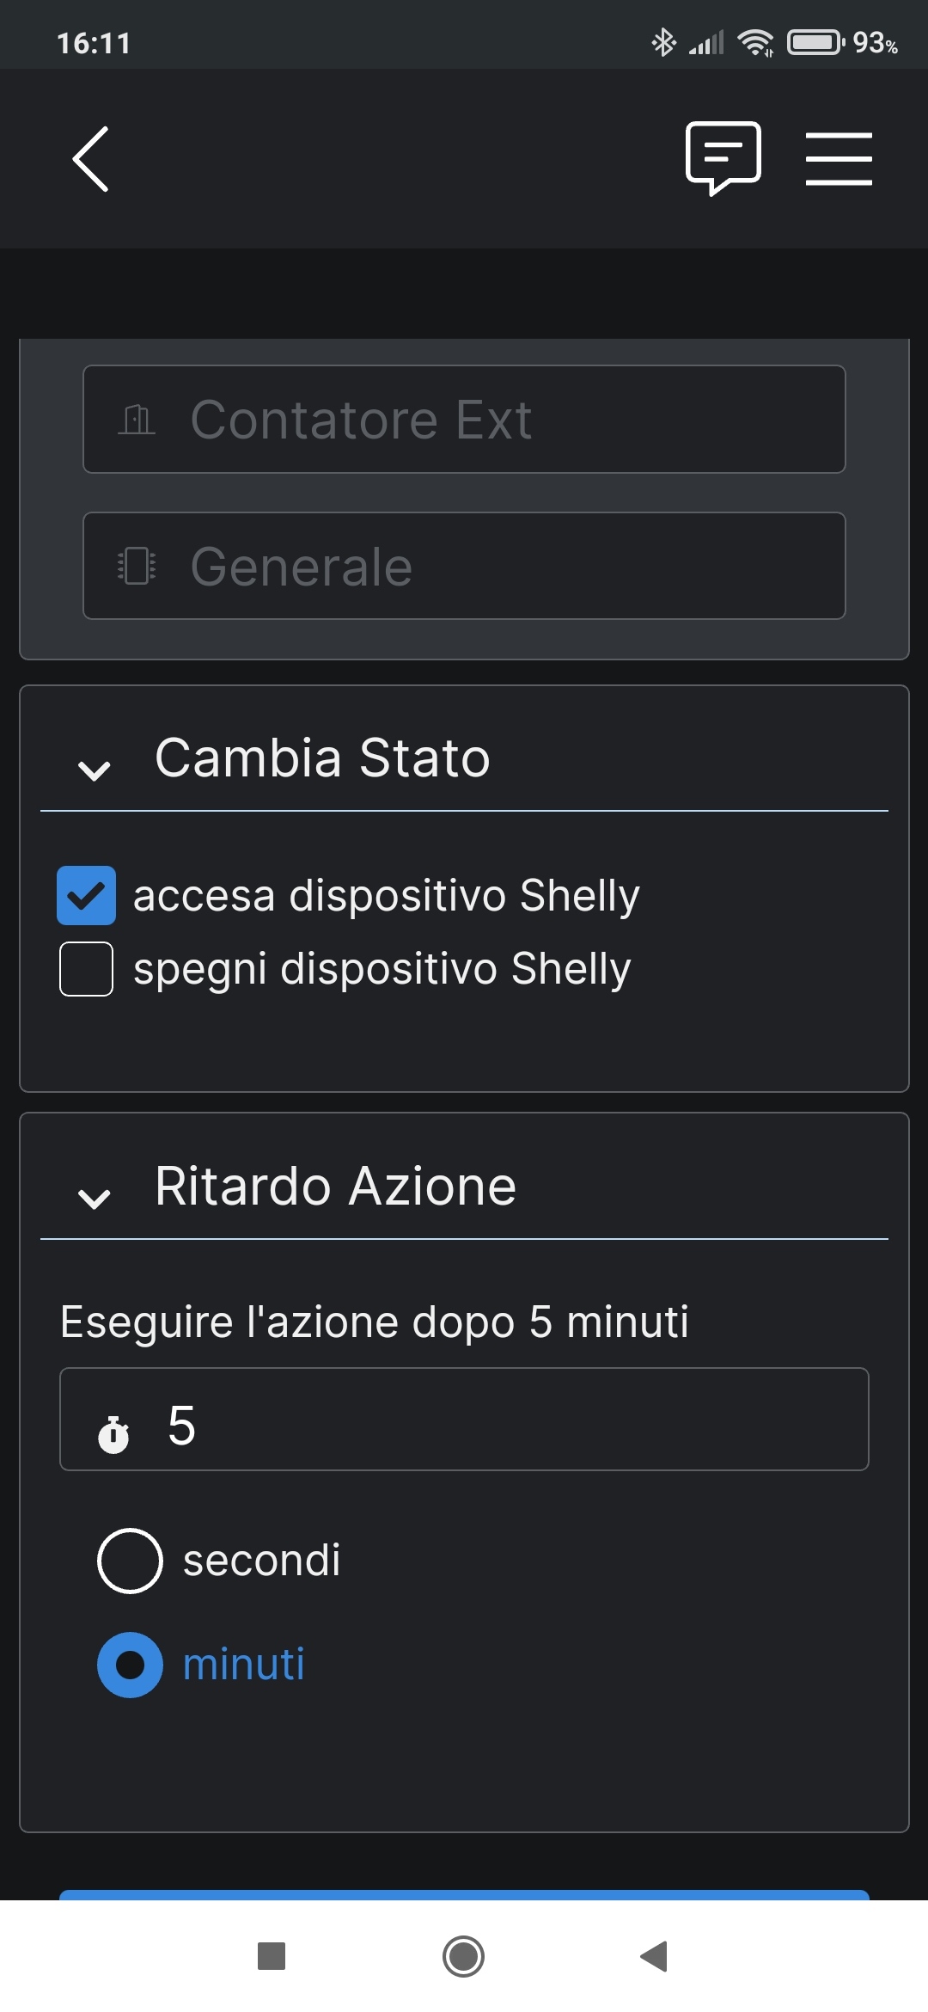The width and height of the screenshot is (928, 2012).
Task: Uncheck accesa dispositivo Shelly checkbox
Action: click(x=86, y=895)
